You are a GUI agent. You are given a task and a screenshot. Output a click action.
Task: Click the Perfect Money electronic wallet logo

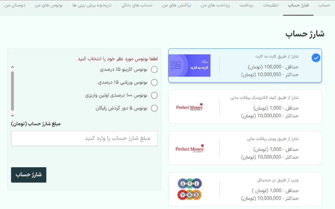tap(189, 107)
